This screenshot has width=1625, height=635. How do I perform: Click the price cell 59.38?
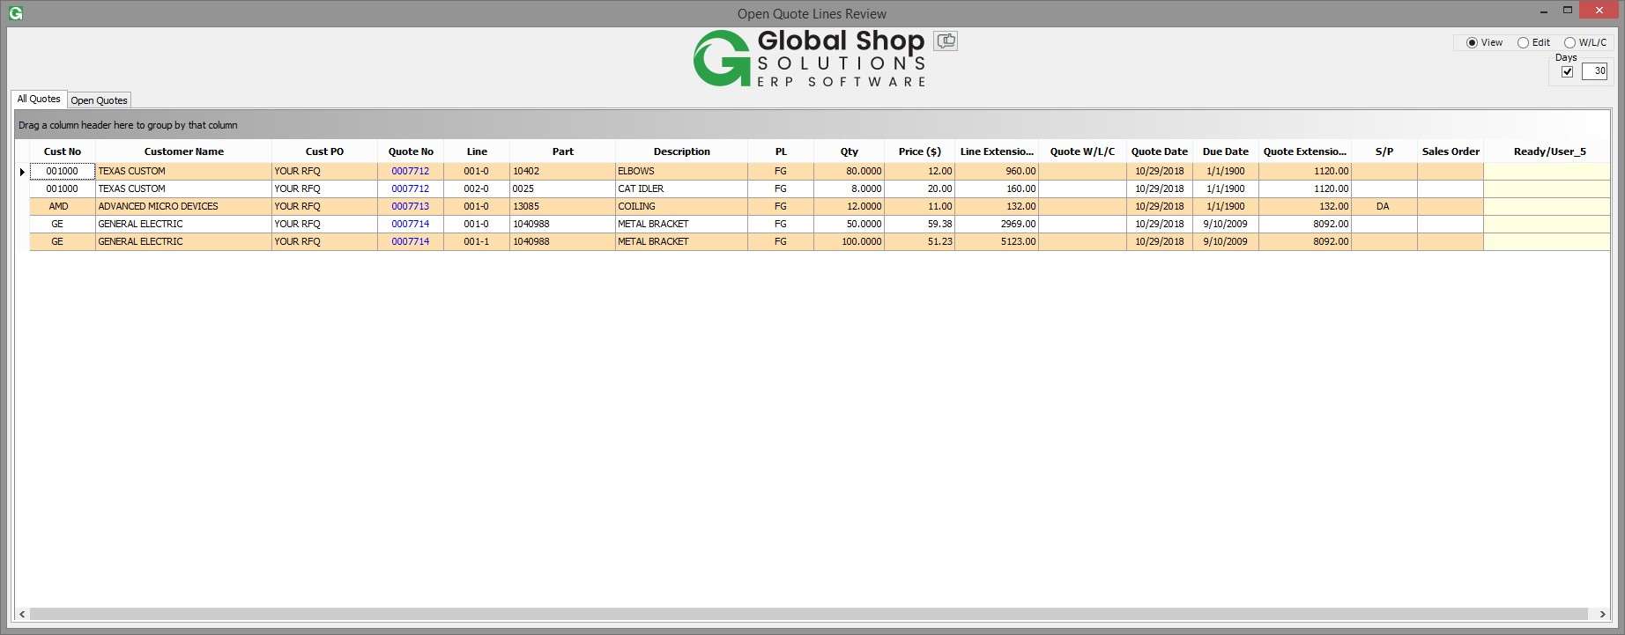pyautogui.click(x=920, y=224)
